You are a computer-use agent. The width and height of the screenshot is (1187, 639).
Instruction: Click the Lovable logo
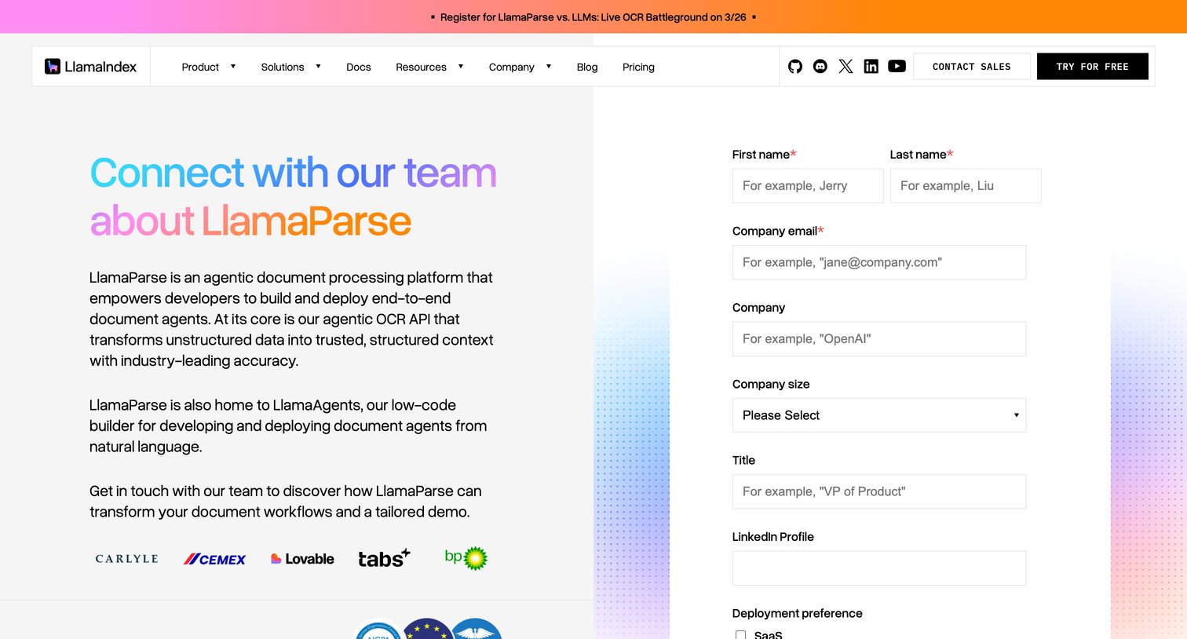coord(302,559)
